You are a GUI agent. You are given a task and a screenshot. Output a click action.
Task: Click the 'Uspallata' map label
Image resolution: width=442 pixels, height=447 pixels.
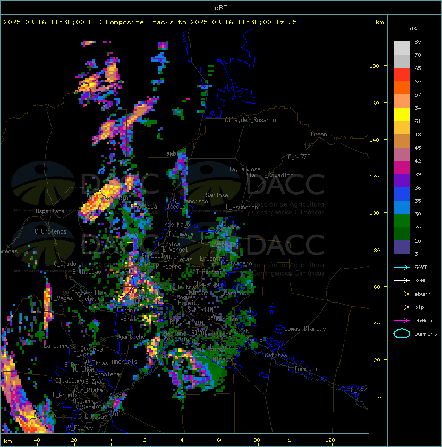[50, 211]
